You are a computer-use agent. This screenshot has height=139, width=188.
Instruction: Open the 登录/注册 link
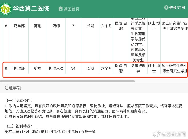coord(177,8)
